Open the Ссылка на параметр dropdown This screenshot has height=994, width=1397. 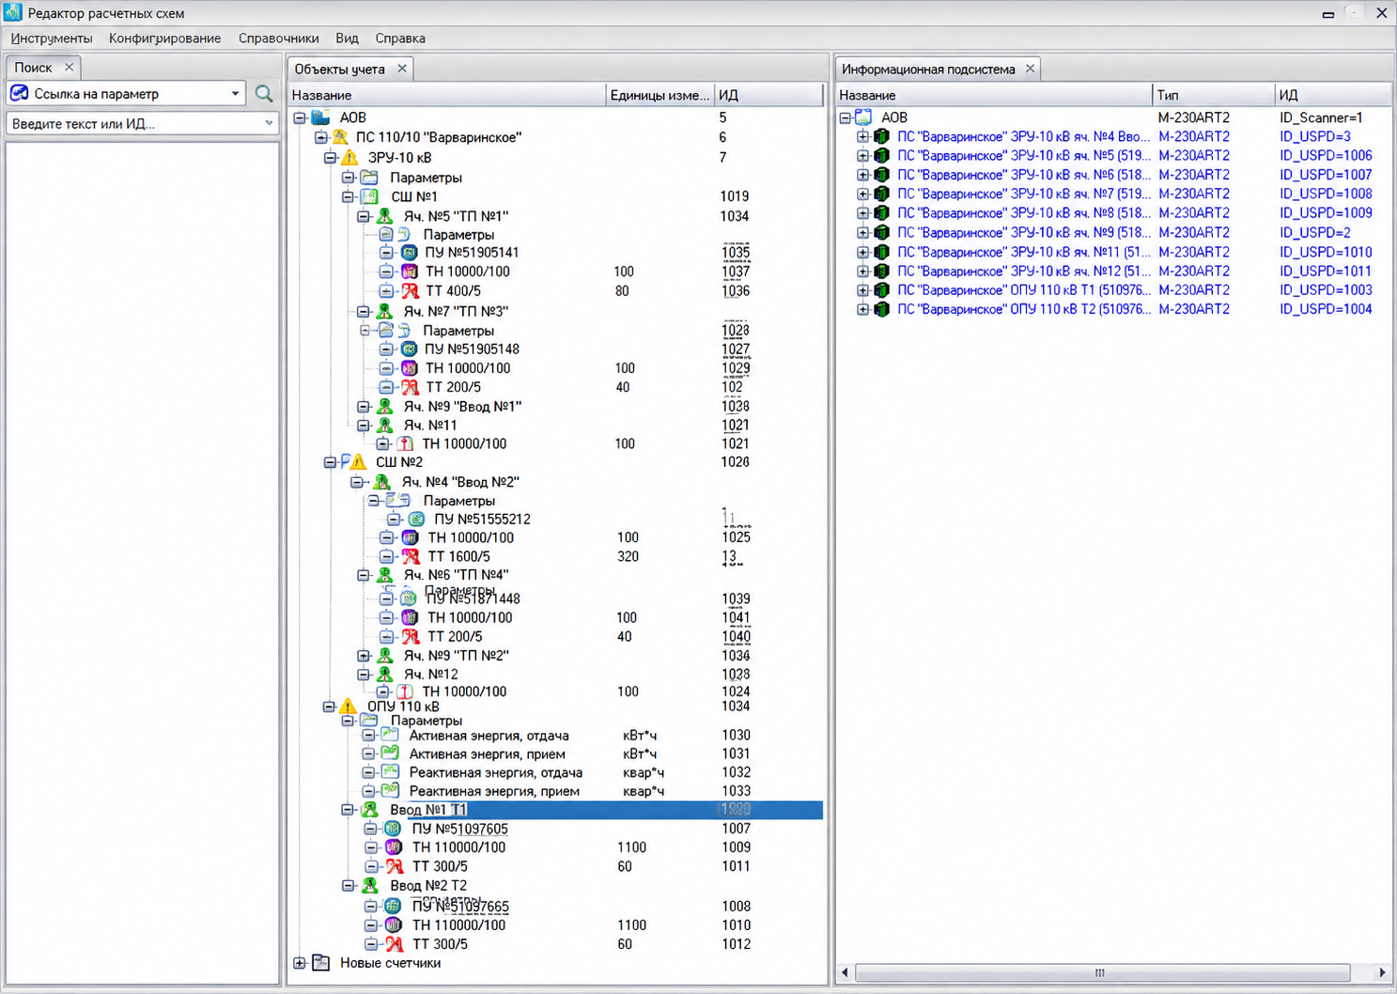(x=235, y=94)
